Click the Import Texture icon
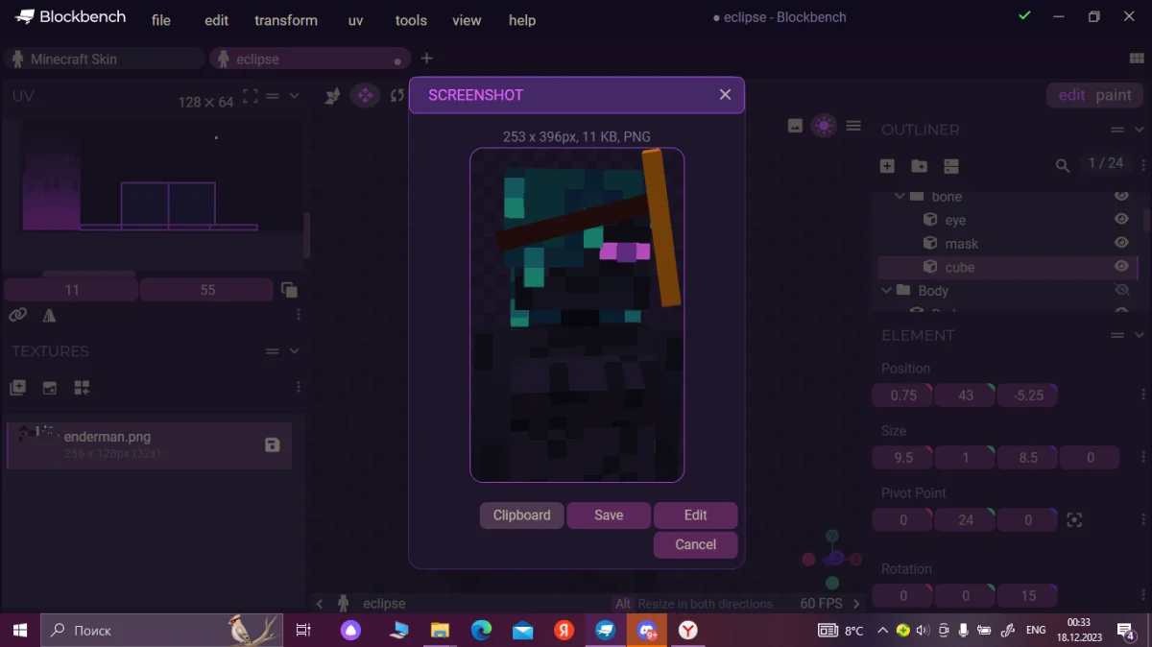 click(x=18, y=388)
